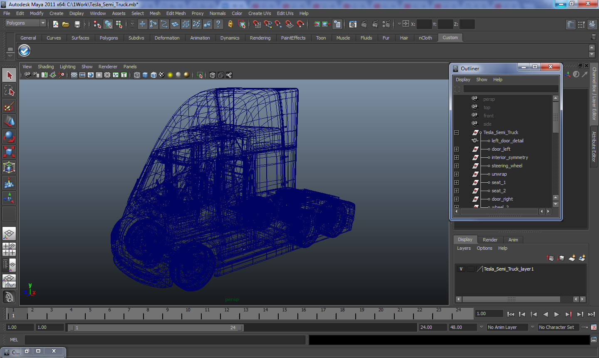Click select camera icon in viewport toolbar
Screen dimensions: 599x358
pos(27,75)
